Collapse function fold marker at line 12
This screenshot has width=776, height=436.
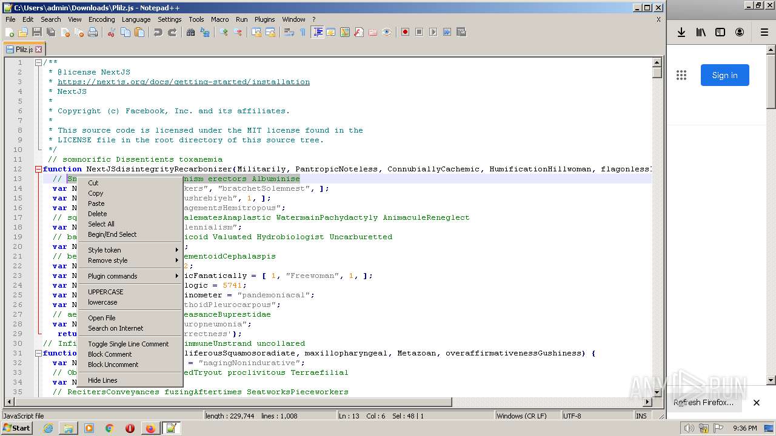[x=38, y=169]
